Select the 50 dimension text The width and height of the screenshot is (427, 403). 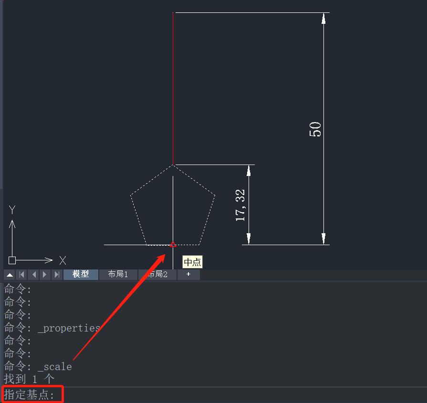[315, 129]
